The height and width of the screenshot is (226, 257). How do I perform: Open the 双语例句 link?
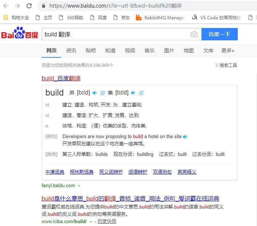(x=162, y=172)
